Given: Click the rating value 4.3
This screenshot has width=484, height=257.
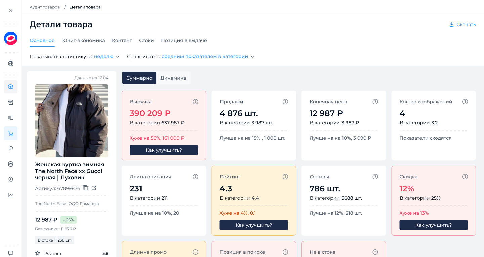Looking at the screenshot, I should point(226,189).
